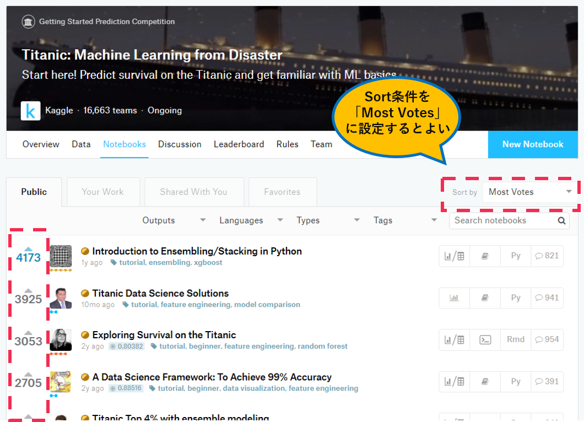This screenshot has width=584, height=422.
Task: Upvote the Exploring Survival on the Titanic notebook
Action: (28, 333)
